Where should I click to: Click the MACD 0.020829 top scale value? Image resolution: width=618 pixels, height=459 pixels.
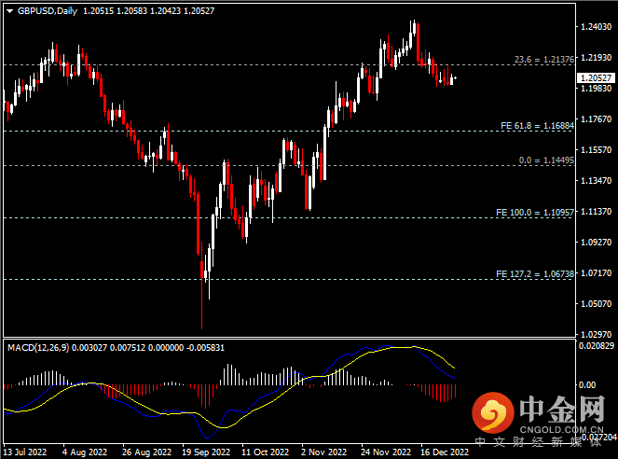tap(596, 346)
